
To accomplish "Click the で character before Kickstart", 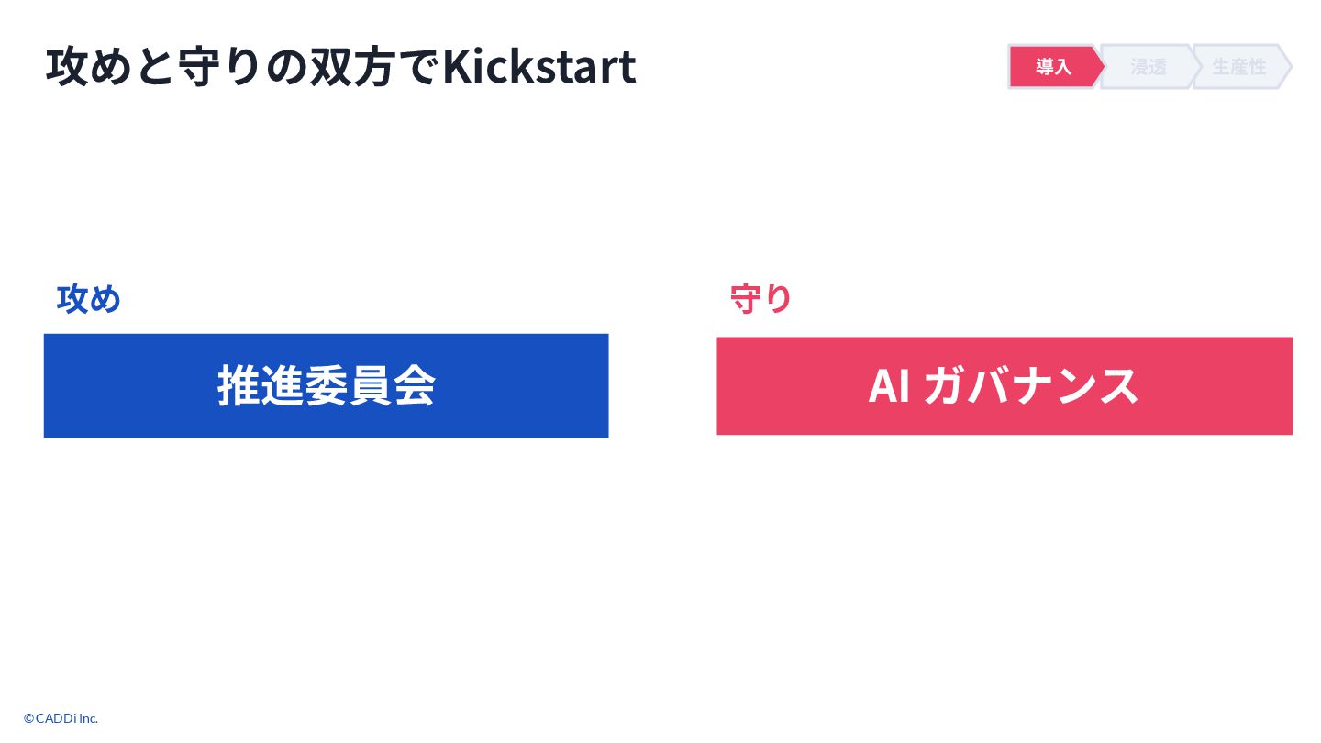I will tap(419, 68).
